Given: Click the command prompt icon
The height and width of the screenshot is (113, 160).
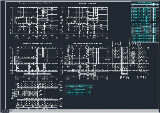Looking at the screenshot, I should 11,111.
